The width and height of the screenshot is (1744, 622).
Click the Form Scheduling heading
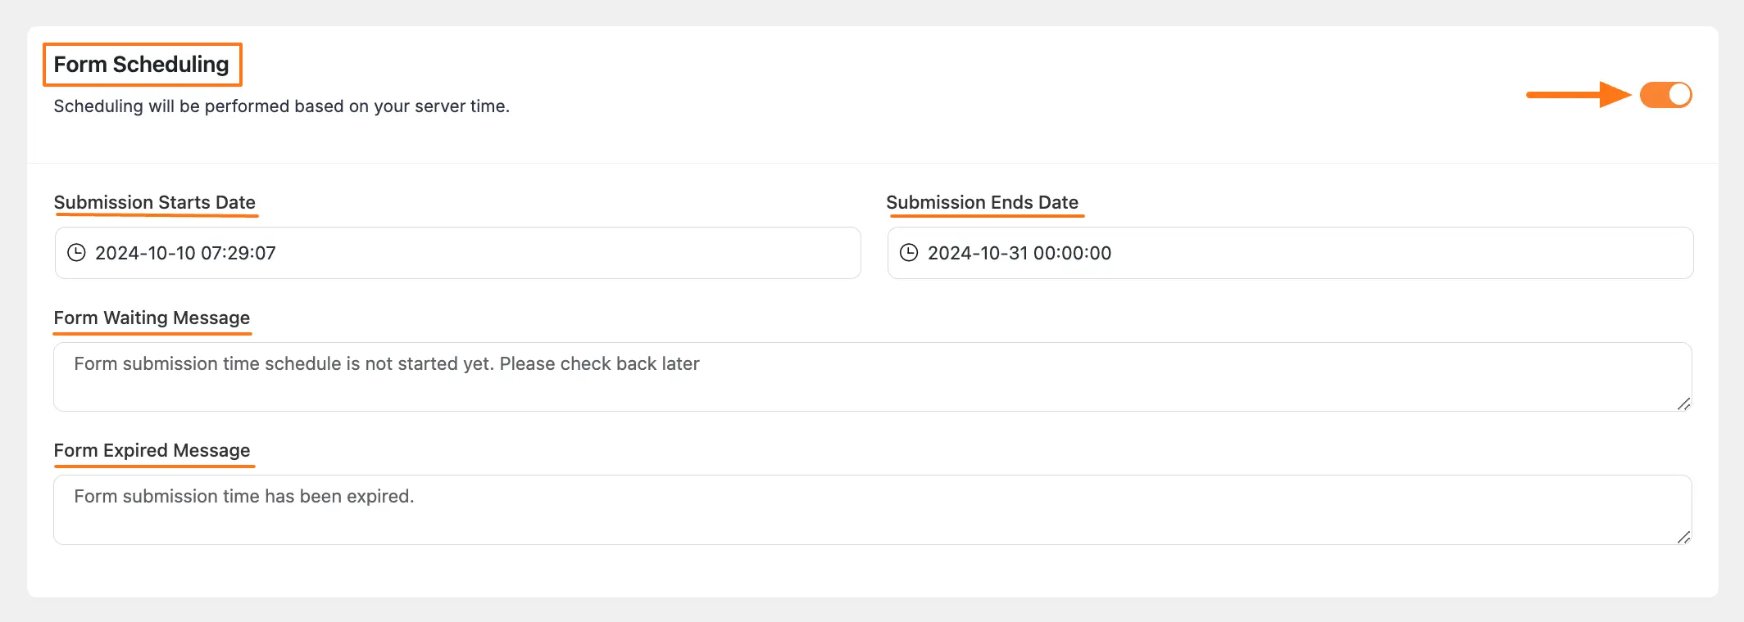tap(141, 64)
